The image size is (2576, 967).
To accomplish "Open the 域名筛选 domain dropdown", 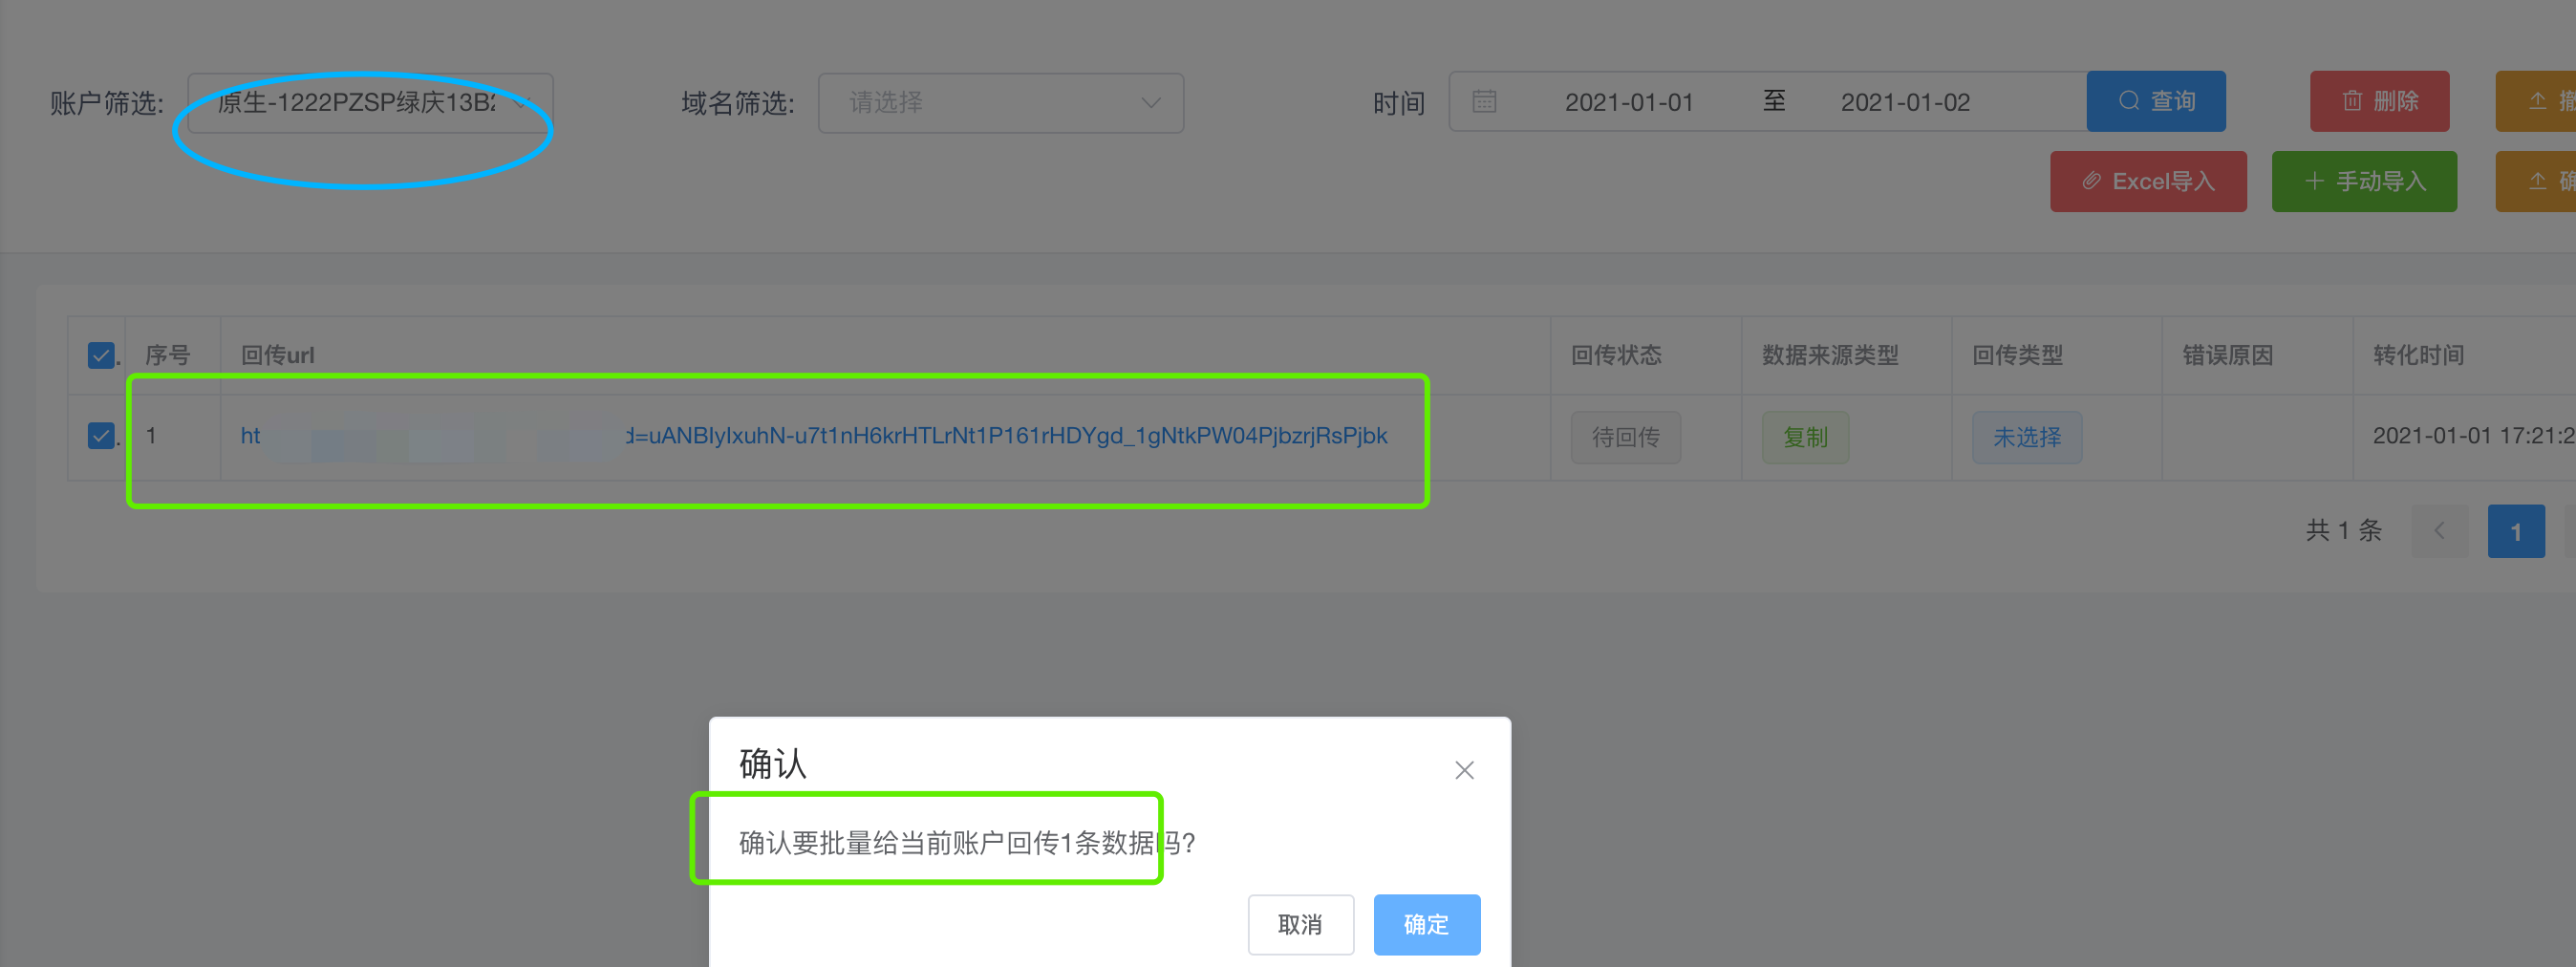I will tap(1001, 103).
